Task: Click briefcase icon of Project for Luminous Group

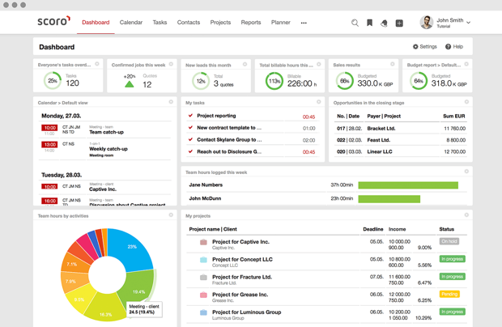Action: click(x=203, y=312)
